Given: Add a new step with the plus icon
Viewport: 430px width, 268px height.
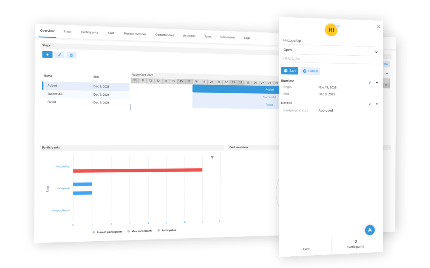Looking at the screenshot, I should pyautogui.click(x=47, y=55).
